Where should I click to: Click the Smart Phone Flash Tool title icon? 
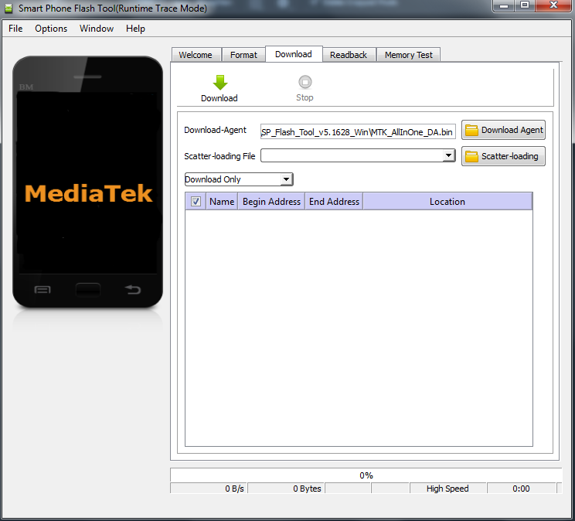tap(9, 8)
